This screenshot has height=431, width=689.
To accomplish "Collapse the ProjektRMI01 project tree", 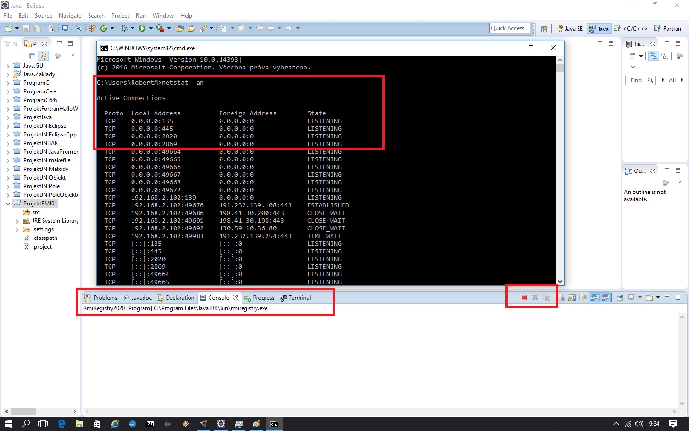I will 7,203.
